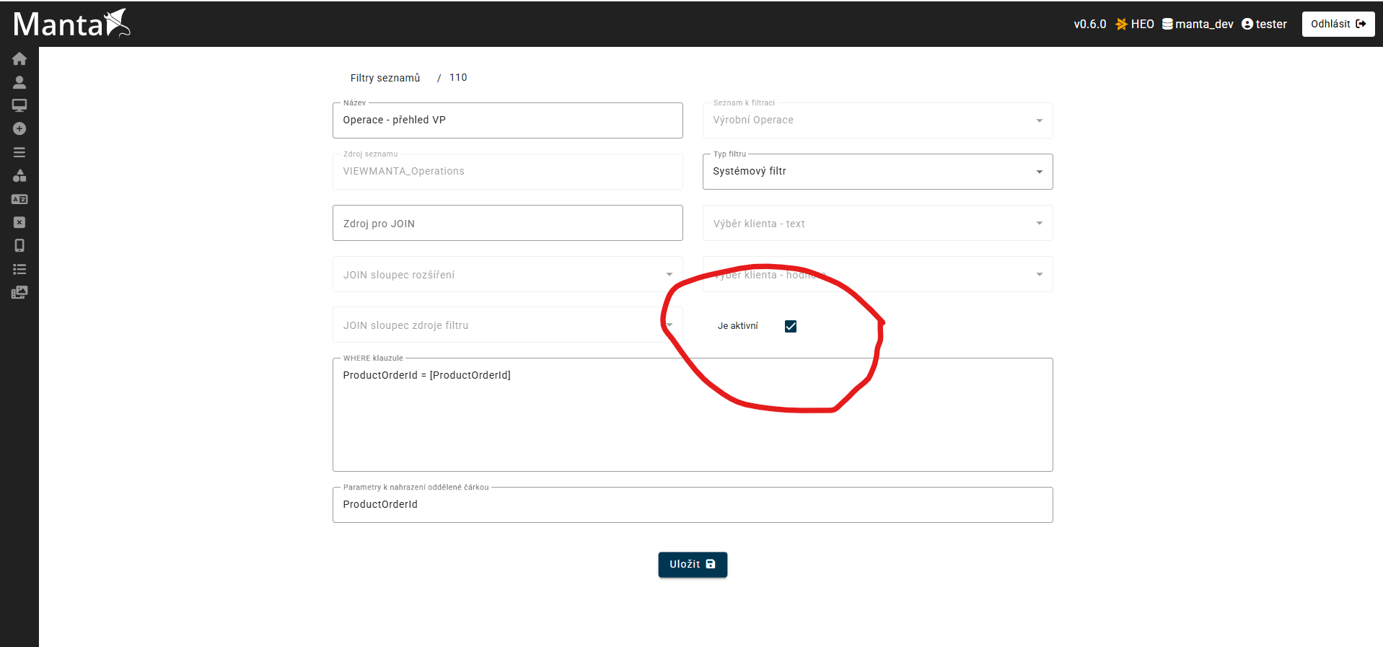Image resolution: width=1383 pixels, height=647 pixels.
Task: Click the user profile icon in sidebar
Action: coord(19,82)
